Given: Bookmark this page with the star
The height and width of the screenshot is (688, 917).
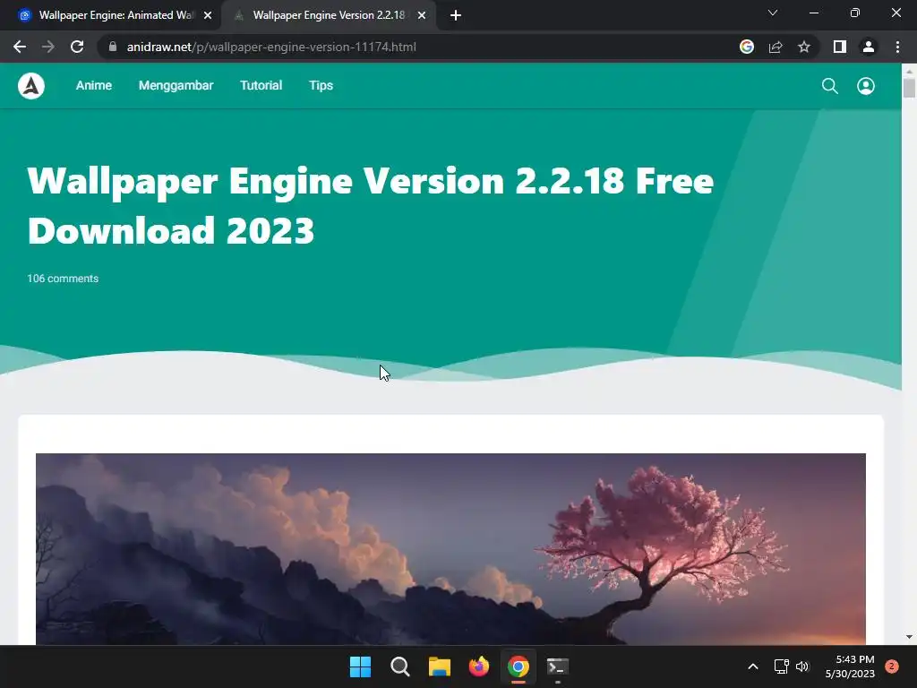Looking at the screenshot, I should point(804,47).
